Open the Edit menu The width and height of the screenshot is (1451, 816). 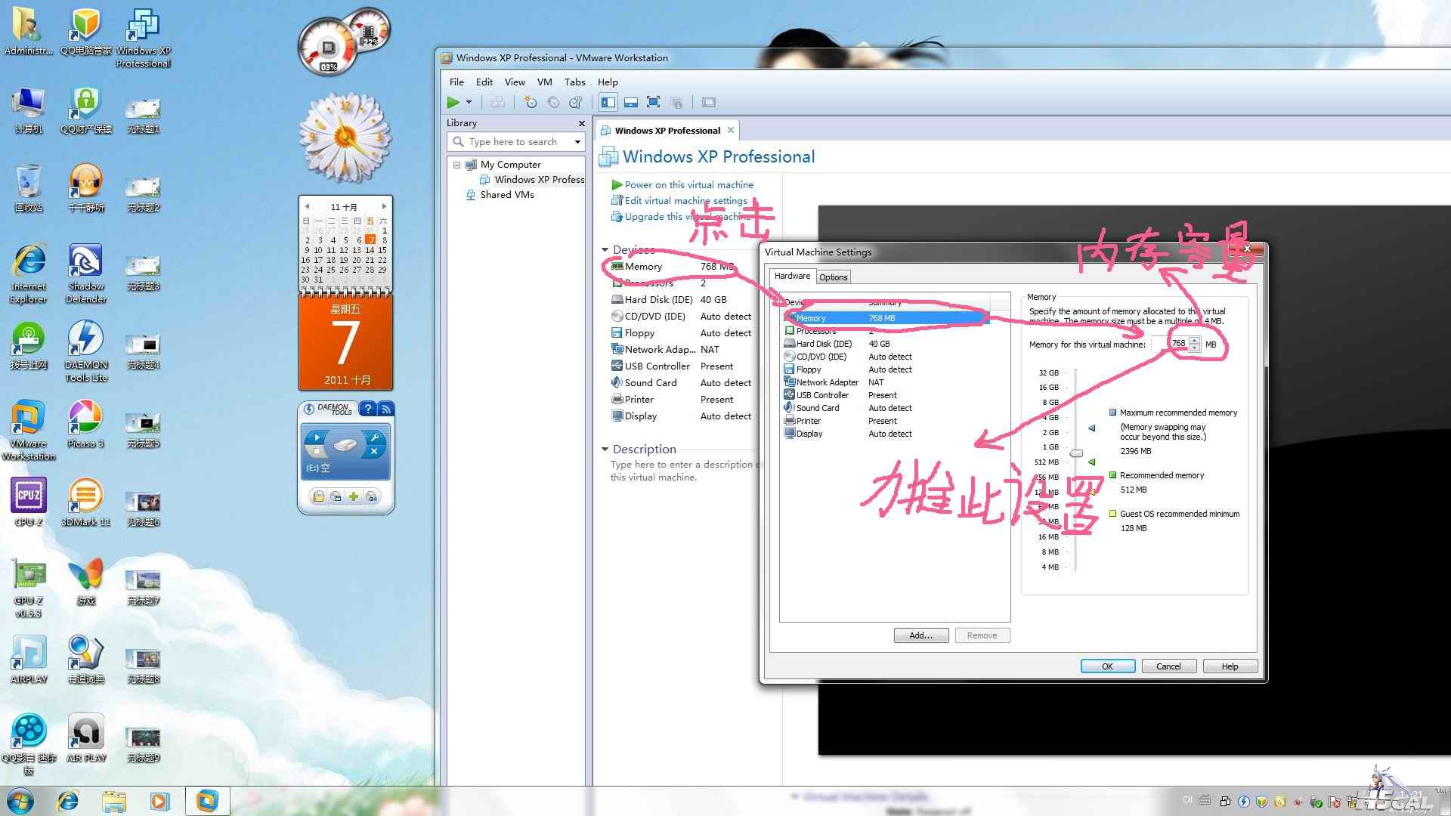(x=484, y=82)
